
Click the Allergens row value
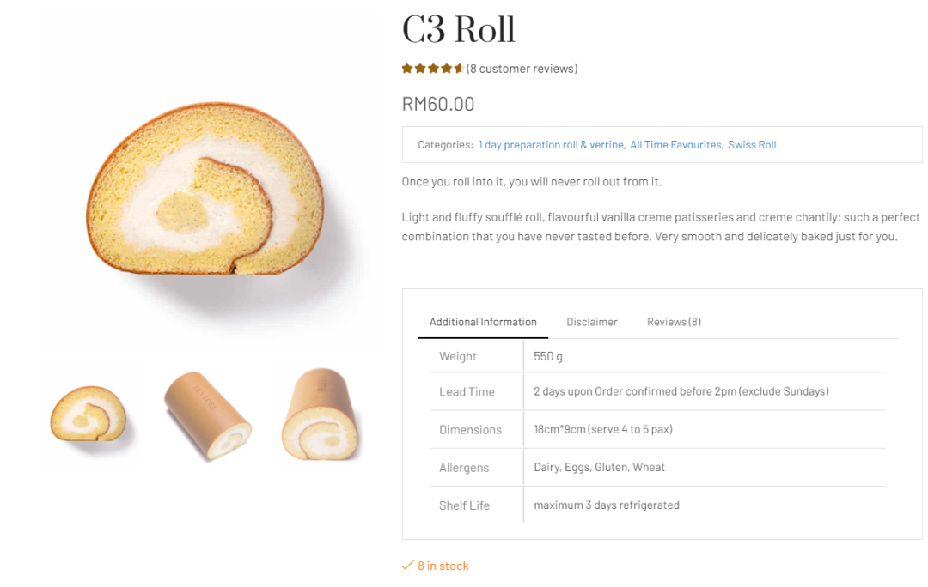click(x=599, y=468)
